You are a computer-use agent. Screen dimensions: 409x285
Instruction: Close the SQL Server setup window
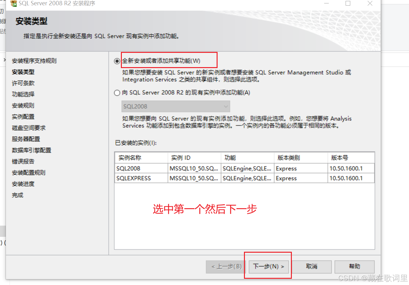coord(370,3)
